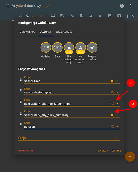Click the help question mark icon
The width and height of the screenshot is (138, 172).
click(x=122, y=6)
